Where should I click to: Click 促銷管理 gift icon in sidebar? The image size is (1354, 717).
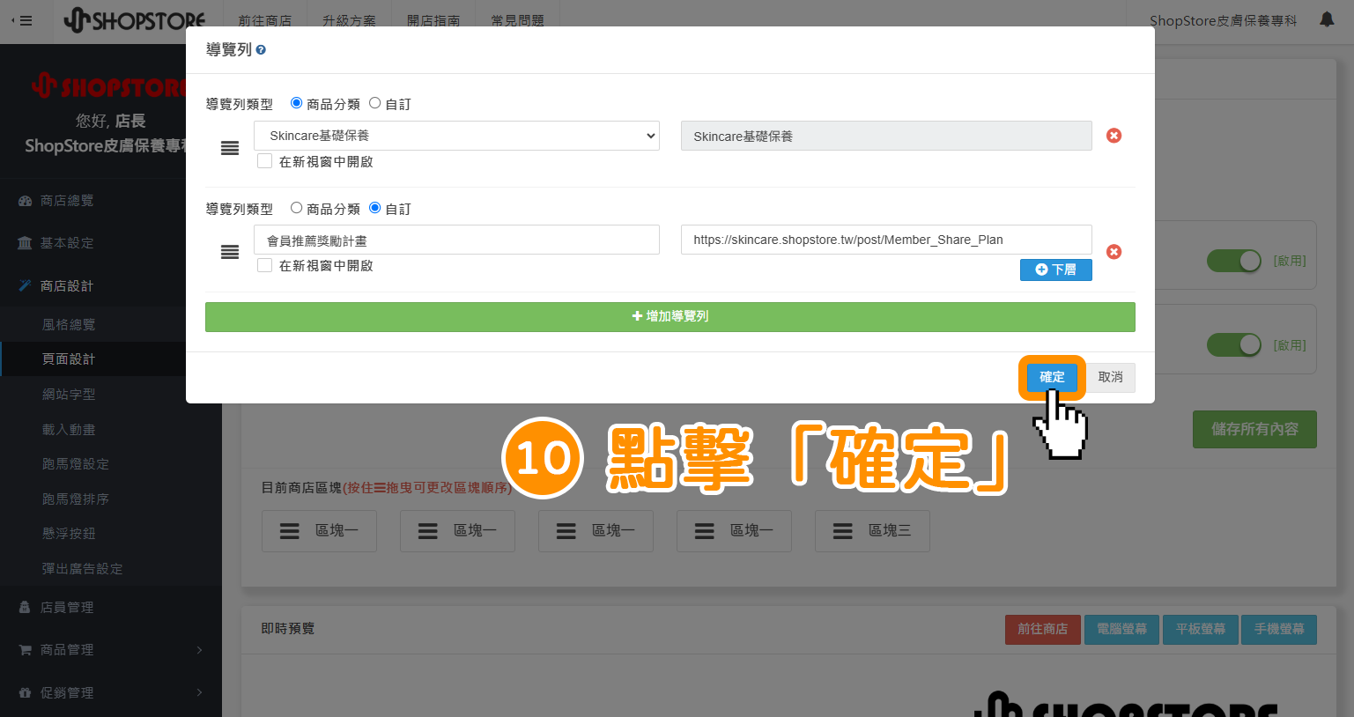(25, 693)
